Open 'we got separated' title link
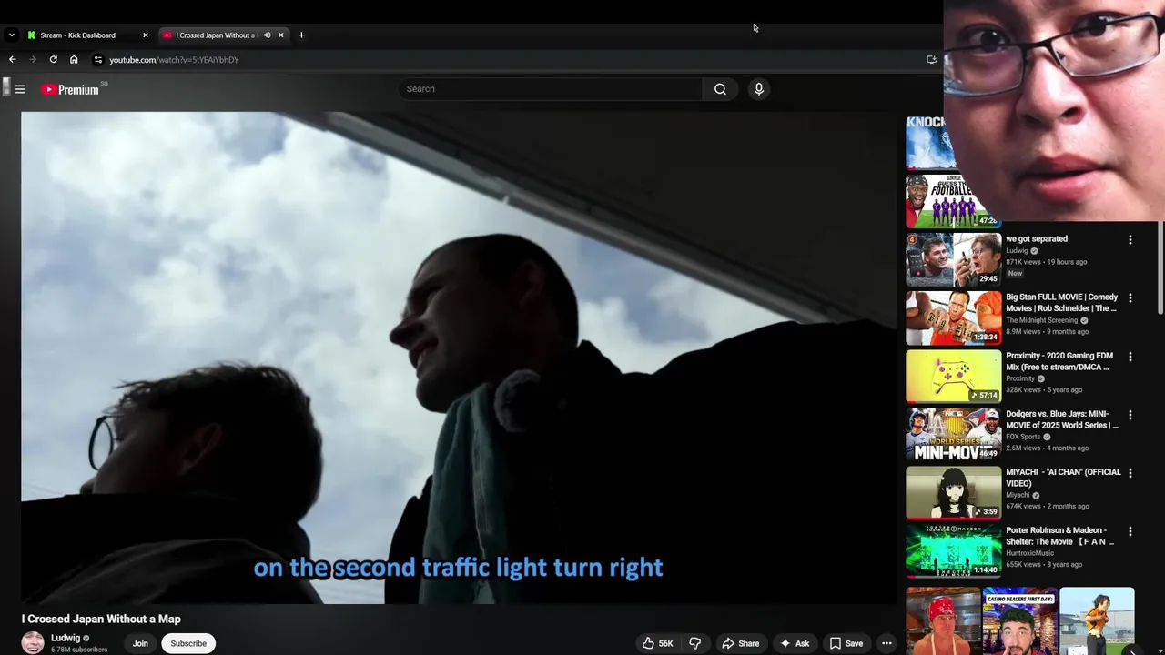Viewport: 1165px width, 655px height. point(1037,238)
